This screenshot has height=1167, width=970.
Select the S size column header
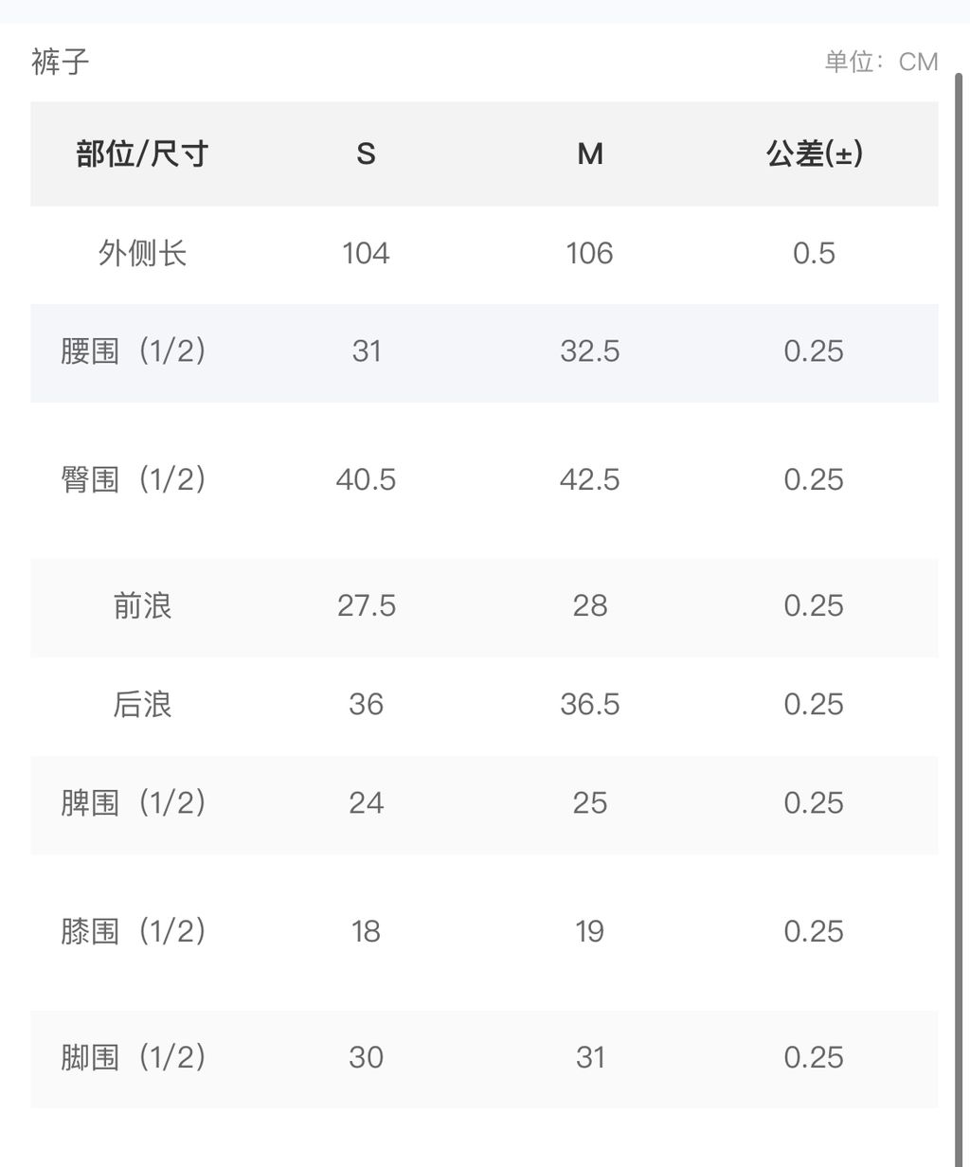click(x=366, y=153)
